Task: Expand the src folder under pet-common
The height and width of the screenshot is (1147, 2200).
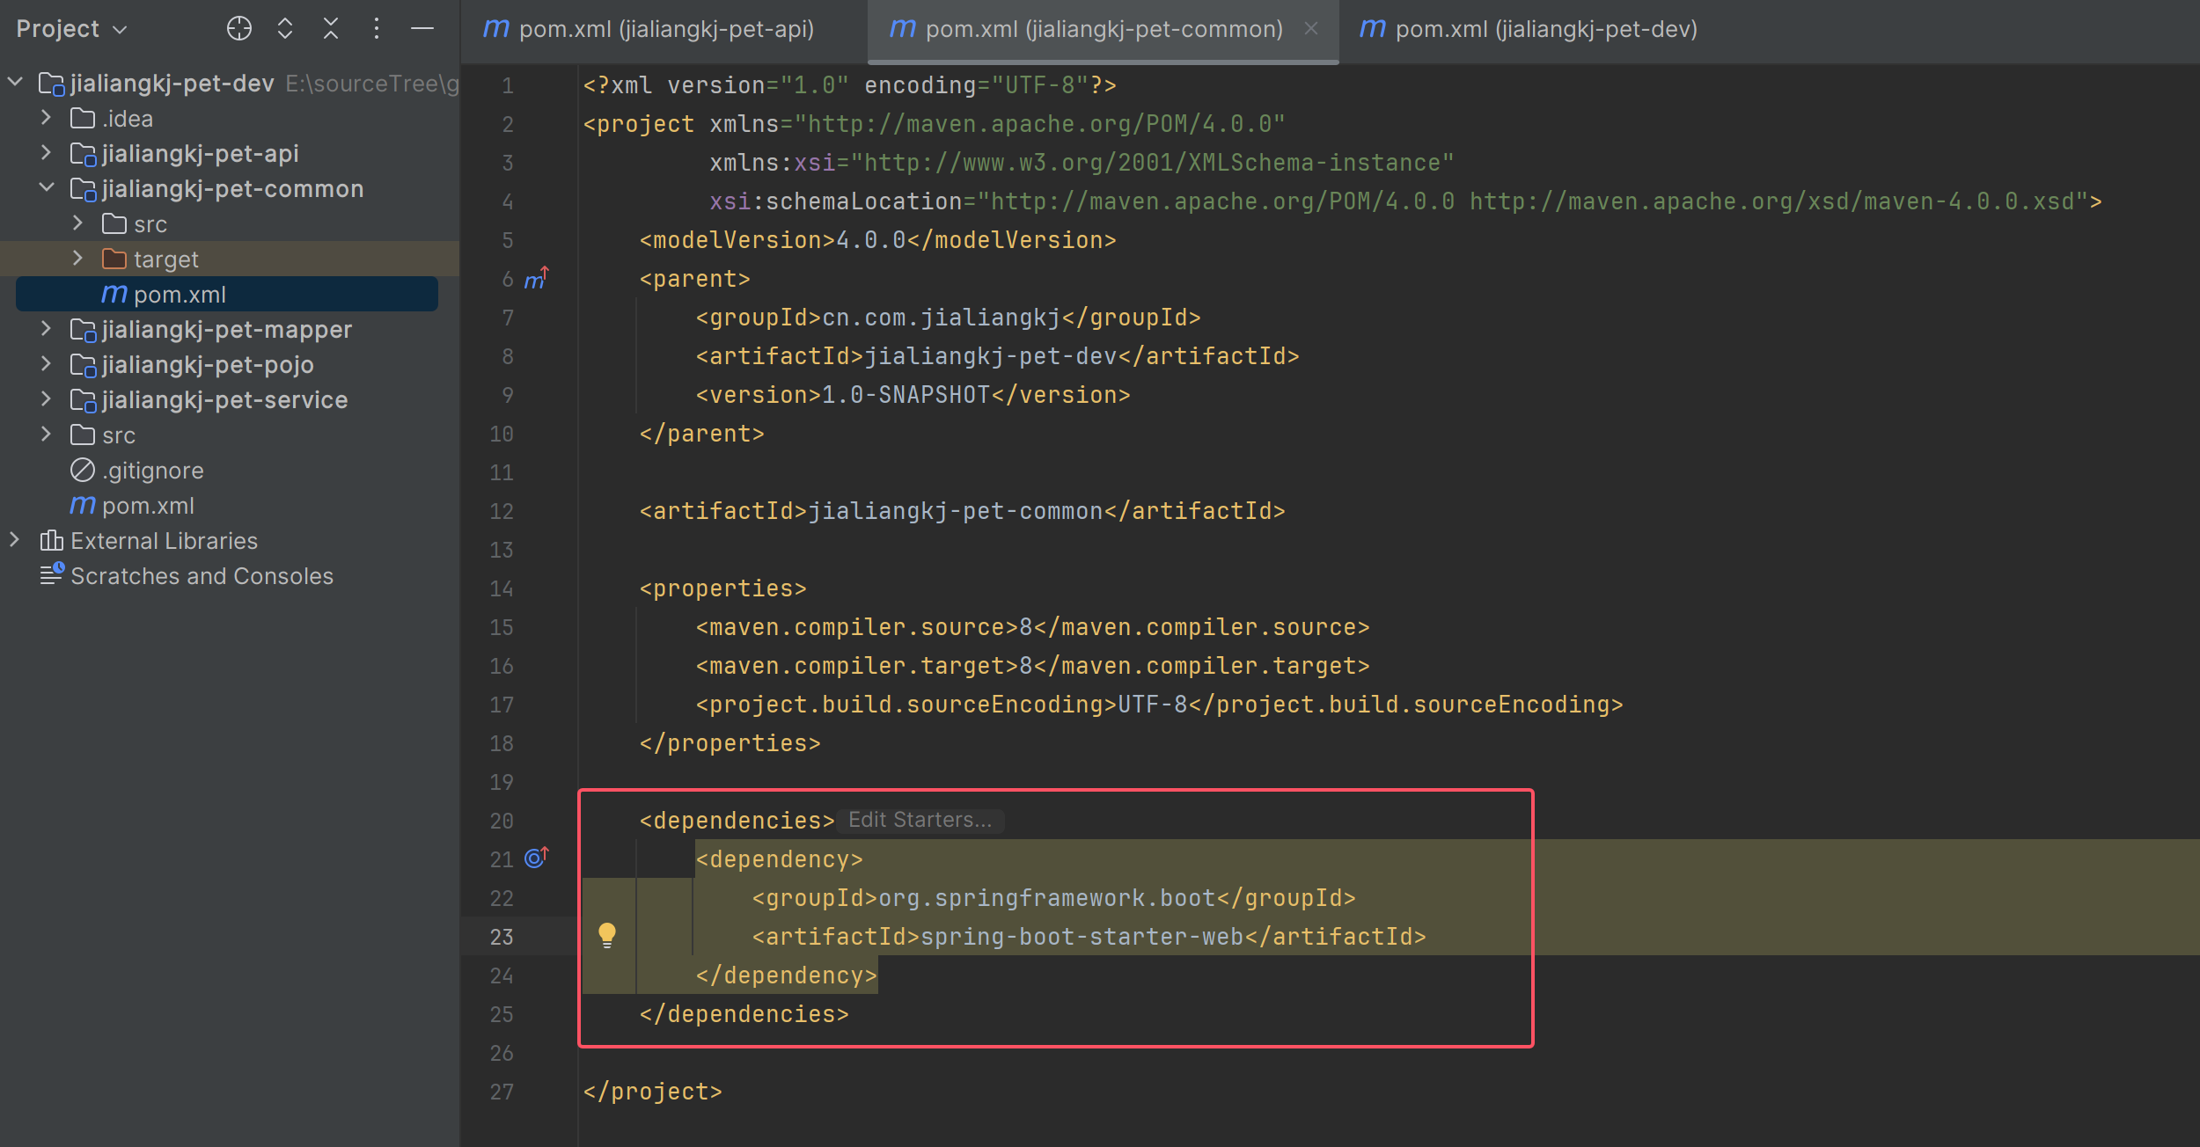Action: point(78,223)
